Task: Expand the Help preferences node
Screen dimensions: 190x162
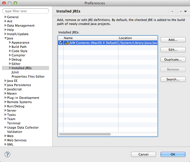Action: [5, 29]
